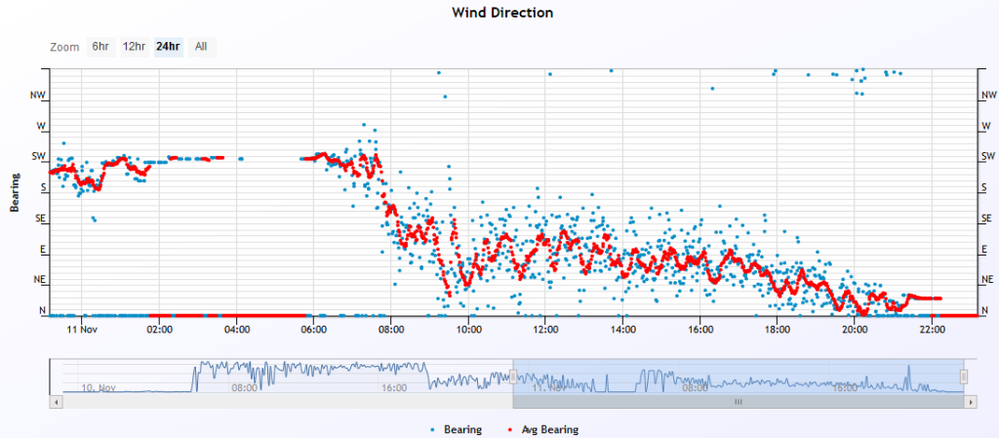This screenshot has width=999, height=438.
Task: Click the Bearing y-axis title
Action: [x=14, y=191]
